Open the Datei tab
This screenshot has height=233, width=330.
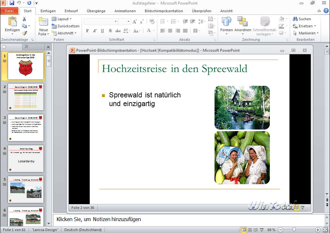pos(9,11)
